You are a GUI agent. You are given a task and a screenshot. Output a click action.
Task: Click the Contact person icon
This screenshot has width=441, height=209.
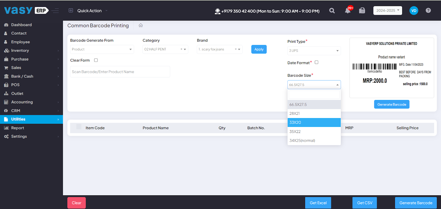click(x=6, y=33)
